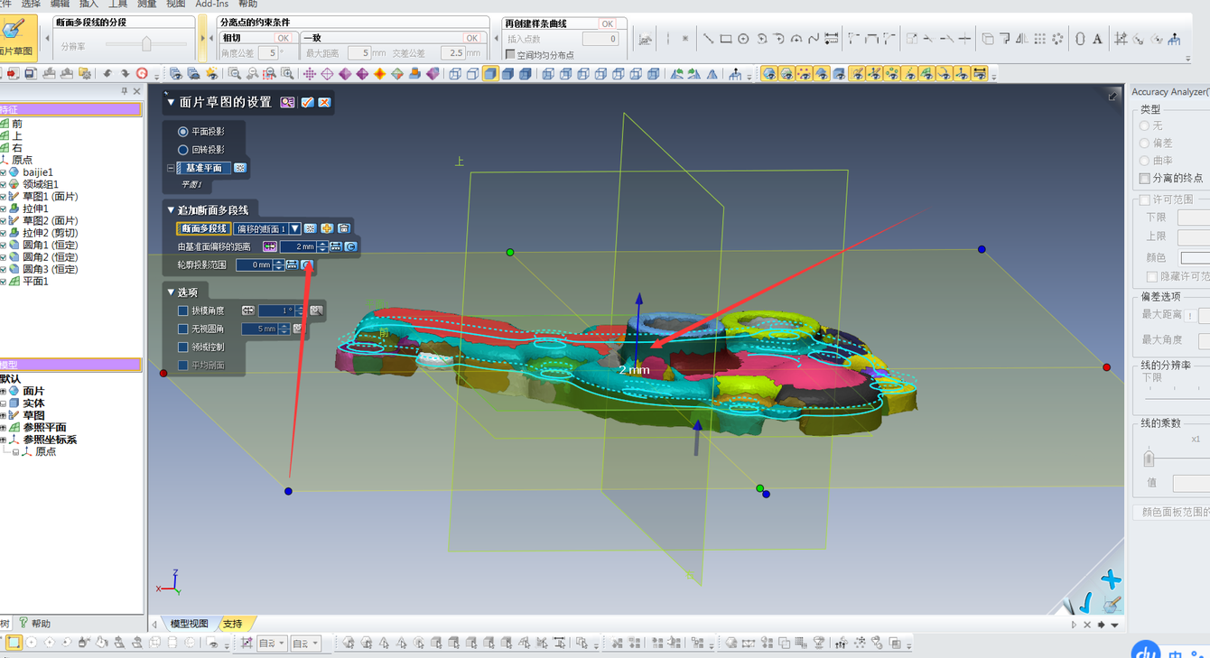Click the measure icon beside 2 mm field
The image size is (1210, 658).
pos(335,246)
